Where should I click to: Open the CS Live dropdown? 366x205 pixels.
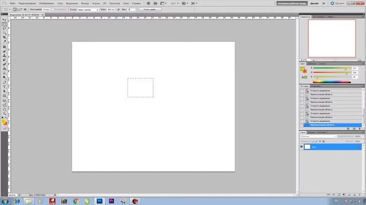tap(337, 3)
